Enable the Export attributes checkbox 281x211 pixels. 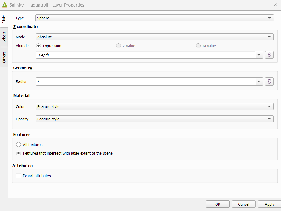tap(18, 176)
